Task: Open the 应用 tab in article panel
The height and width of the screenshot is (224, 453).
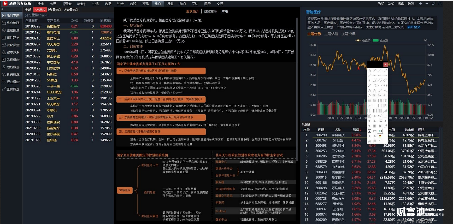Action: click(x=225, y=11)
